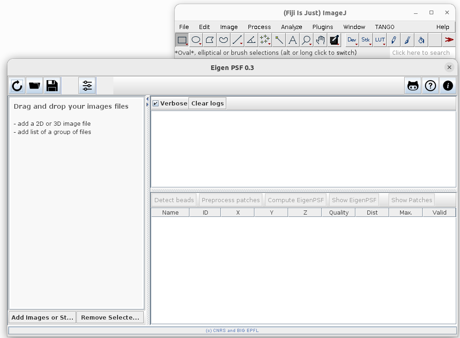Open the ImageJ Image menu
Viewport: 460px width, 338px height.
click(x=229, y=27)
